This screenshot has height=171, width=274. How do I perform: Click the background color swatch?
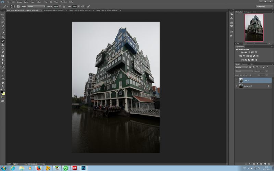tap(3, 94)
